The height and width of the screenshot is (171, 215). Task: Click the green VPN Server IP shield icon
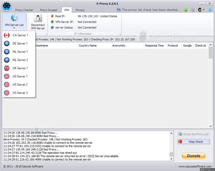(x=52, y=22)
